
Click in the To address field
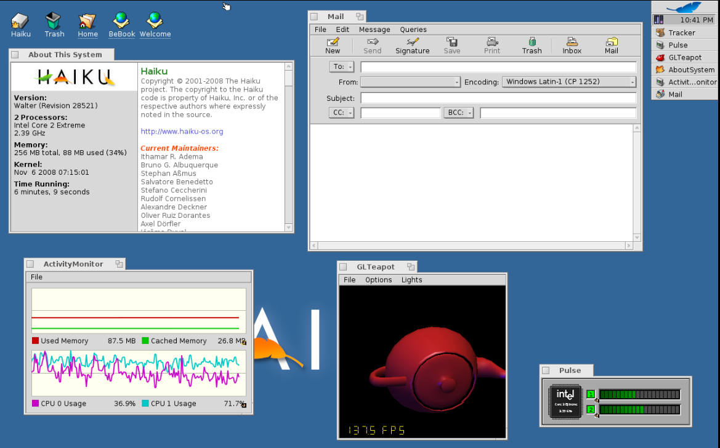click(498, 67)
